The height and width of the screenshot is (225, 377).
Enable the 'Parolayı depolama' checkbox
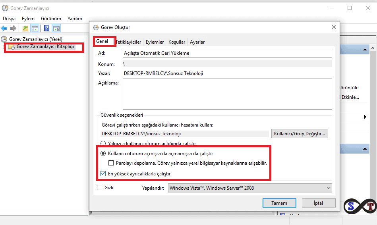click(111, 163)
